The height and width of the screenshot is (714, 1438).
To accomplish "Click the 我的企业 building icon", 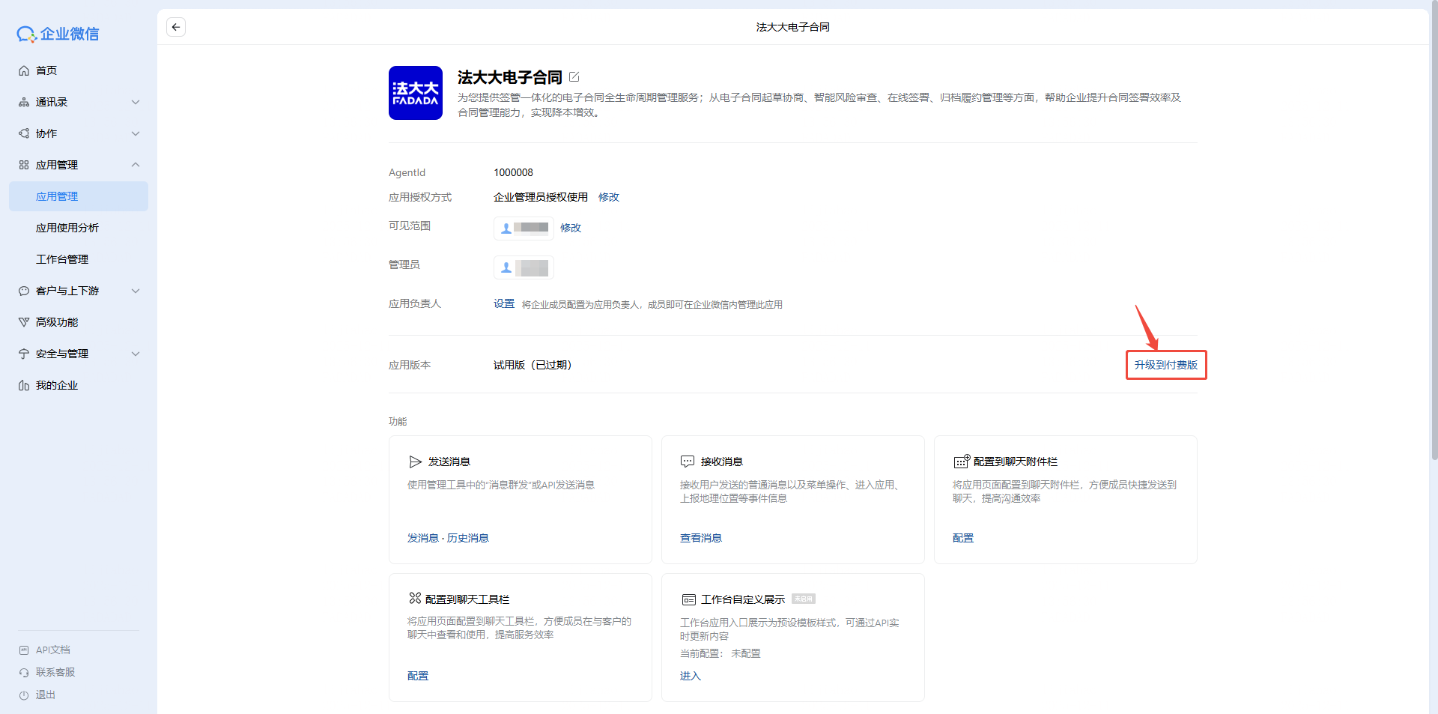I will [x=24, y=385].
